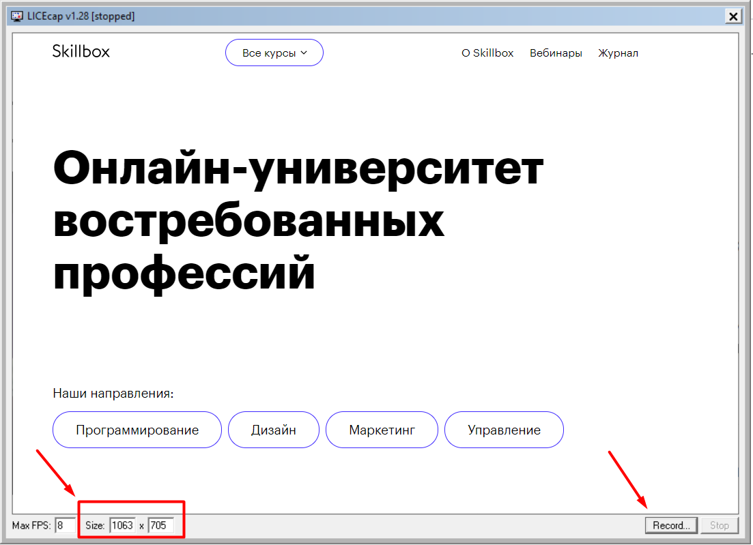Focus the Size width field showing 1063
The width and height of the screenshot is (753, 545).
(122, 526)
